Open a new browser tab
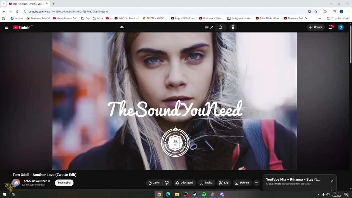The image size is (352, 198). pos(53,4)
